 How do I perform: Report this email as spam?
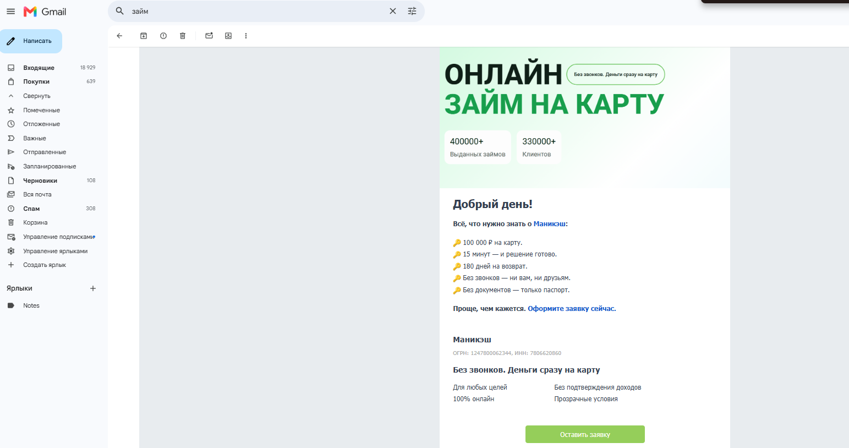163,36
